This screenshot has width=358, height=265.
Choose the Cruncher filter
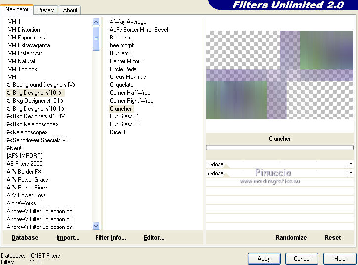(121, 109)
